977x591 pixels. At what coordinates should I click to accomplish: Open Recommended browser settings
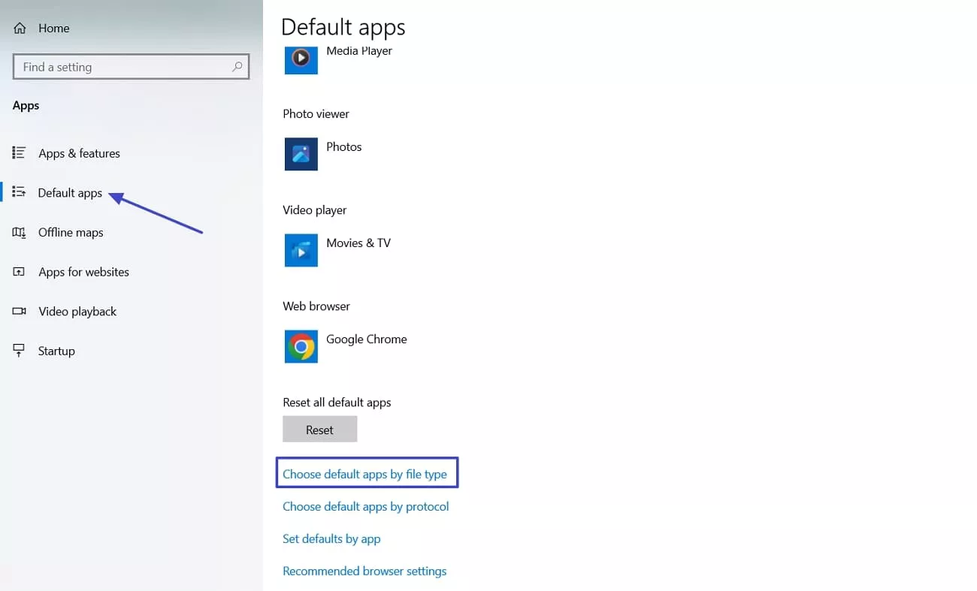pyautogui.click(x=364, y=571)
